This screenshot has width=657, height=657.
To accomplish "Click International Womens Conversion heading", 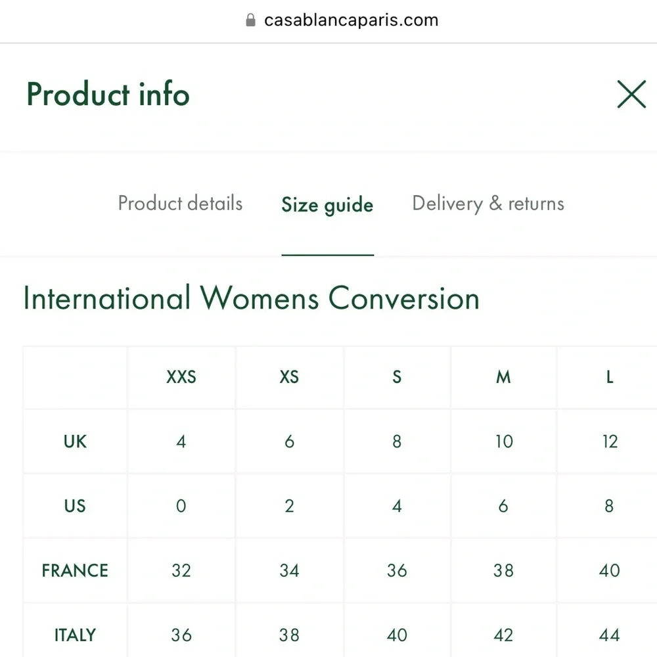I will pyautogui.click(x=252, y=298).
